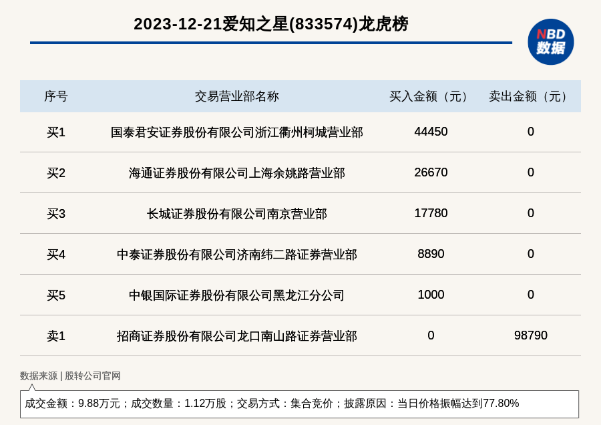The height and width of the screenshot is (425, 601).
Task: Click the buy amount 44450
Action: point(431,132)
